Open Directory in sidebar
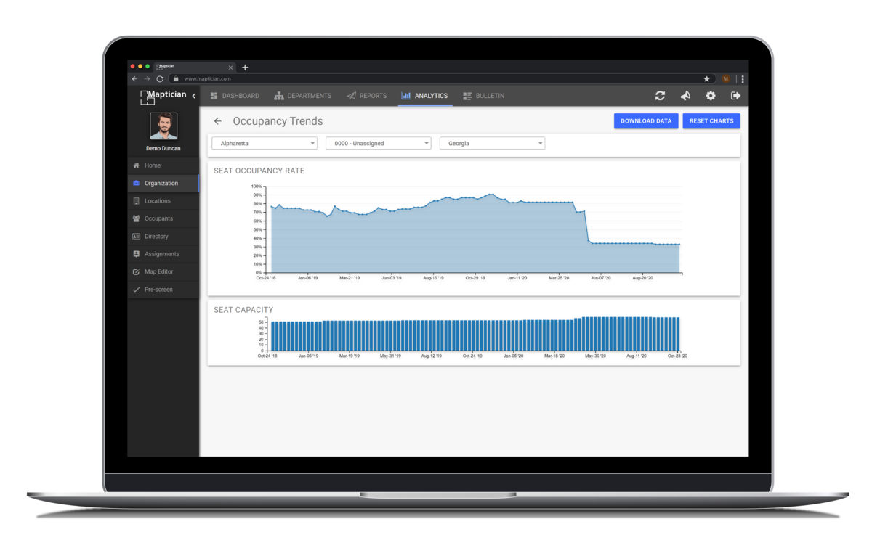Screen dimensions: 872x548 pos(163,237)
